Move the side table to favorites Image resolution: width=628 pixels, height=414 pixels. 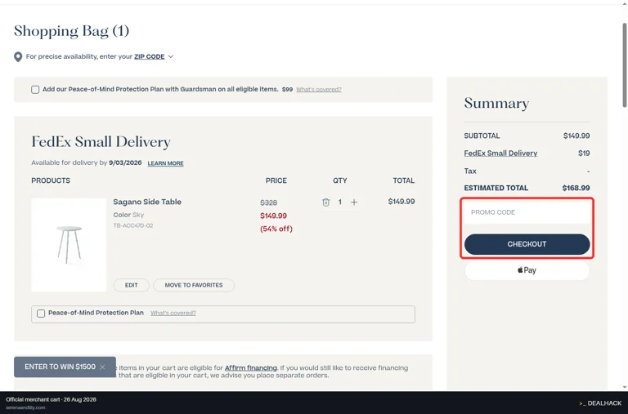coord(194,285)
